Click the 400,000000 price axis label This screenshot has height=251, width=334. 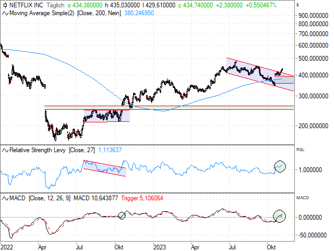313,75
